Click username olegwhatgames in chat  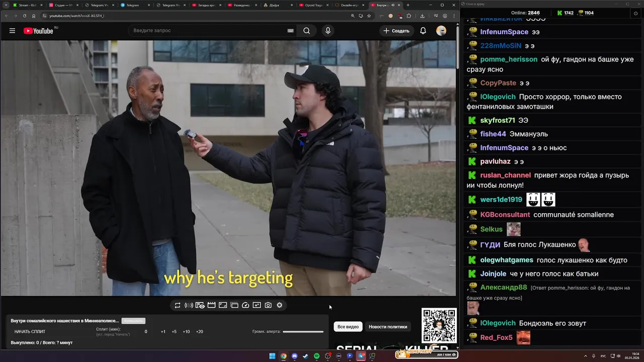507,260
